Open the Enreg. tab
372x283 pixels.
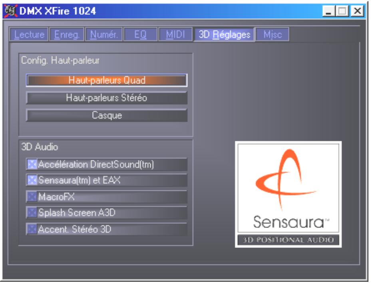coord(67,35)
